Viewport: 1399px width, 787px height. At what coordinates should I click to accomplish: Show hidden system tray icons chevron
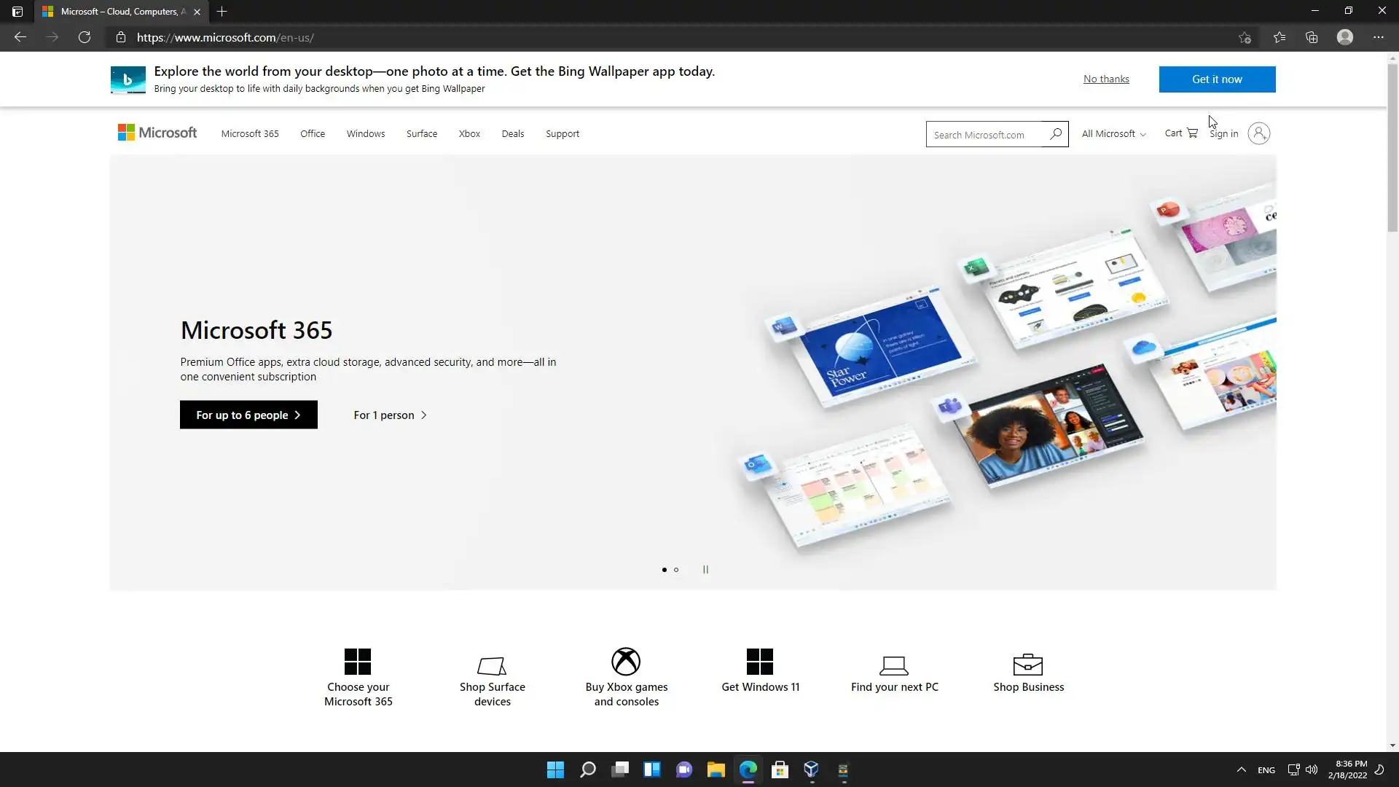tap(1241, 770)
